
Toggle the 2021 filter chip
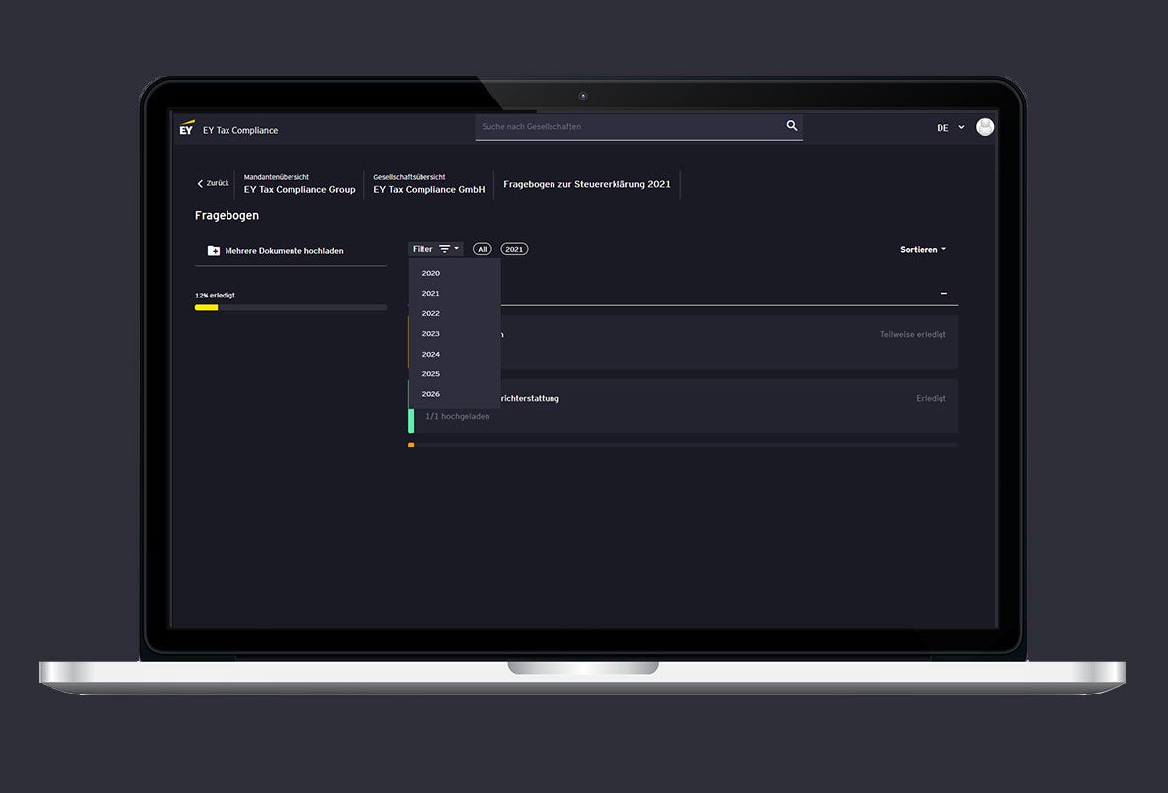[514, 249]
